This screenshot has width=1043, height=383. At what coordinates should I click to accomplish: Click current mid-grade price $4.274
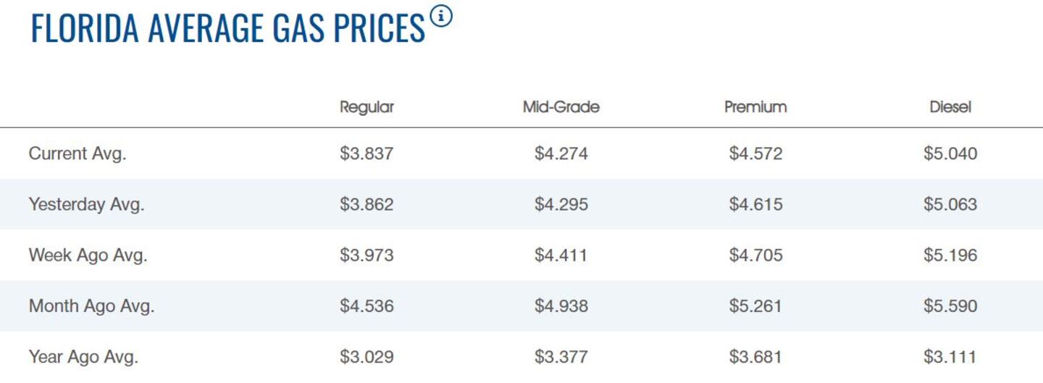pos(561,153)
